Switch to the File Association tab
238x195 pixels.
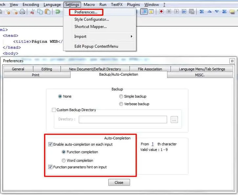[x=150, y=69]
